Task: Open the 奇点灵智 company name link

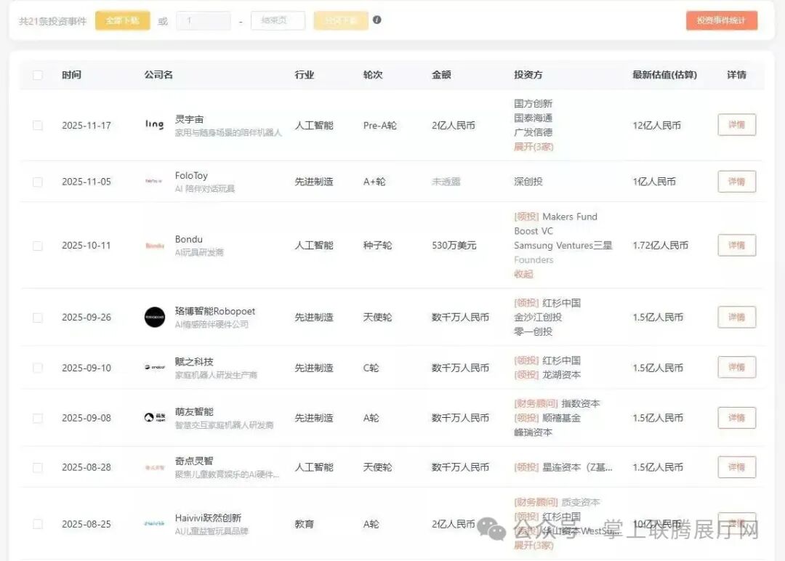Action: [x=194, y=461]
